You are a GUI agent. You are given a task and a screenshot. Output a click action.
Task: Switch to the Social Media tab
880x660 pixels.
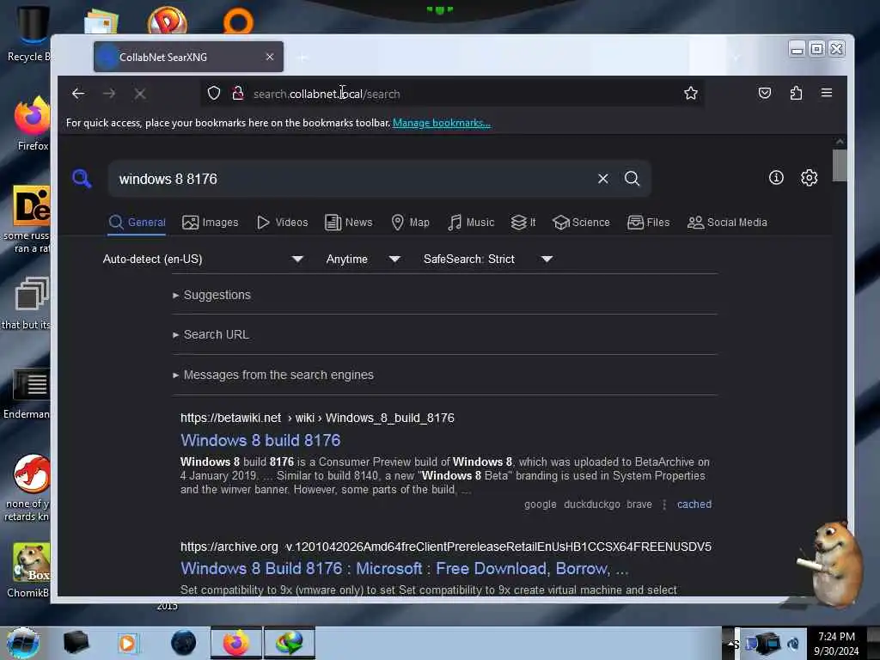tap(727, 223)
